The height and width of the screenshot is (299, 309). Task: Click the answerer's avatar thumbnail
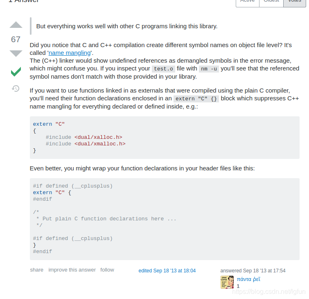coord(227,282)
